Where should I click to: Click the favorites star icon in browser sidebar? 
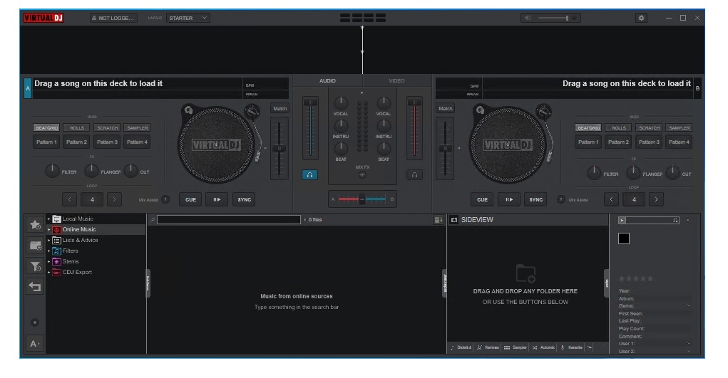(x=35, y=224)
